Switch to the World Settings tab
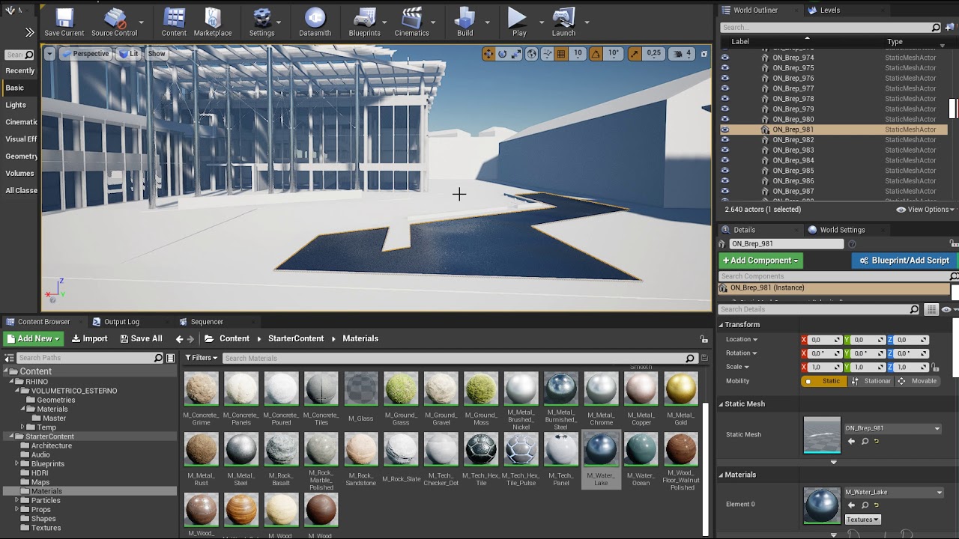Screen dimensions: 959x539 [841, 230]
